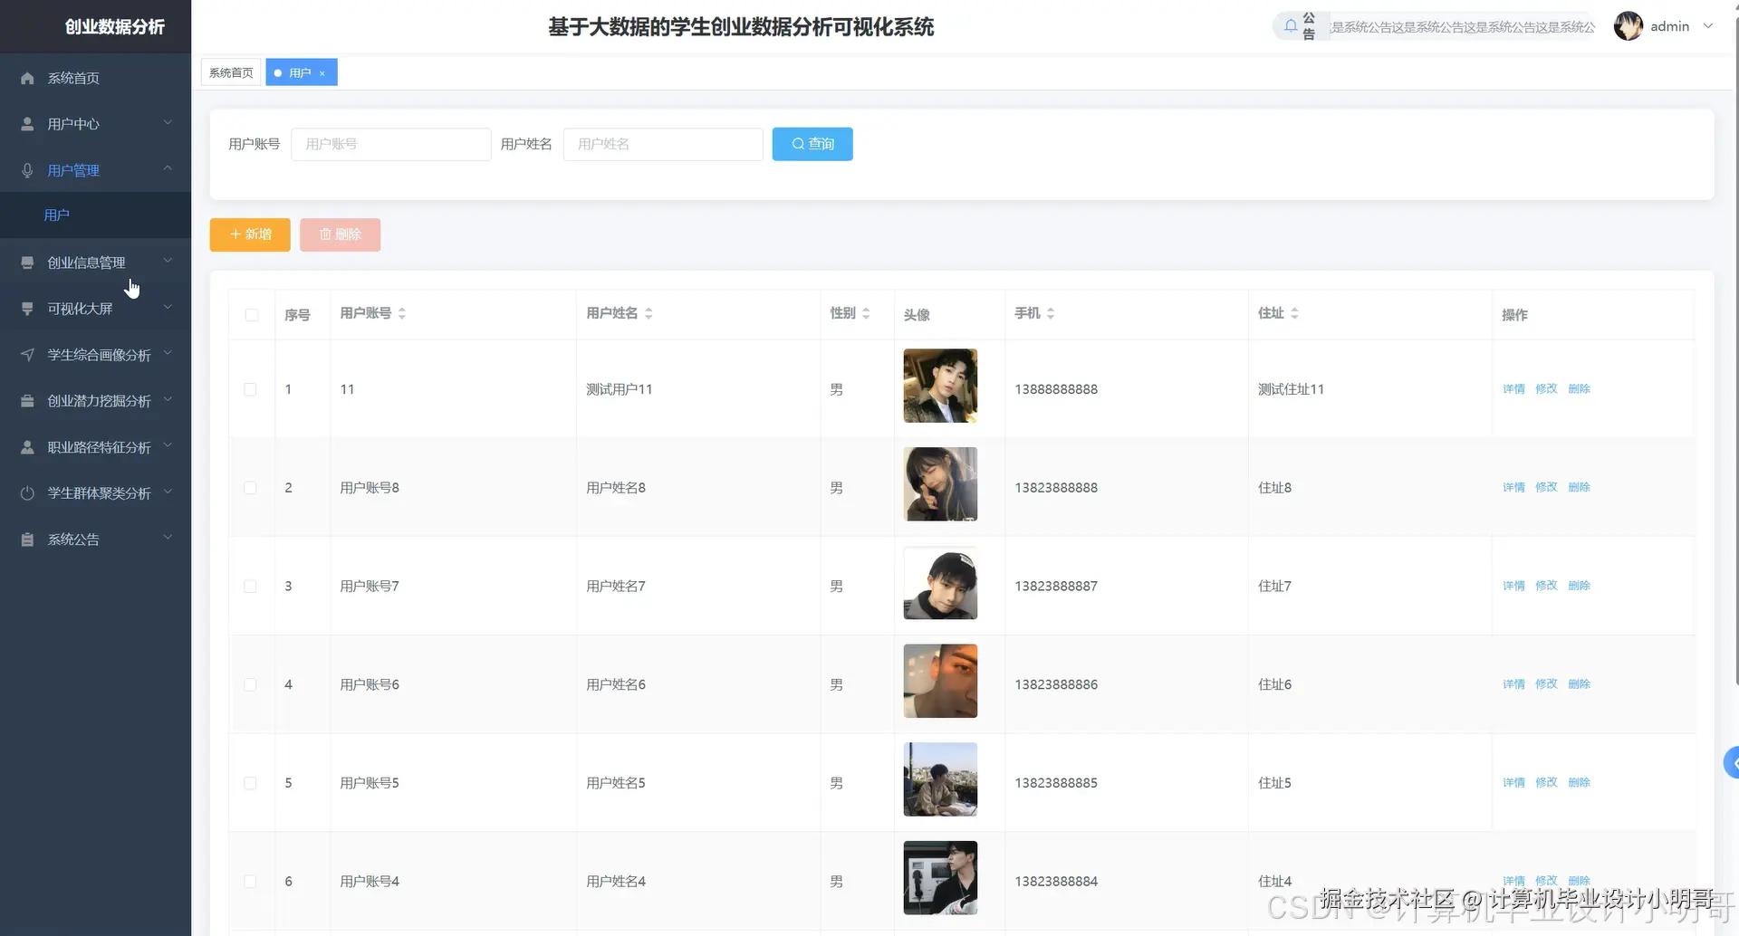This screenshot has height=936, width=1739.
Task: Click the notification bell icon
Action: pos(1291,26)
